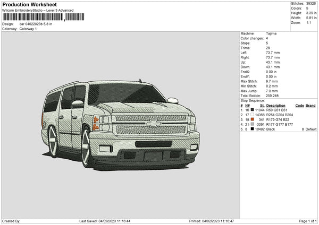The height and width of the screenshot is (225, 319).
Task: Select the Code column header
Action: click(x=299, y=105)
